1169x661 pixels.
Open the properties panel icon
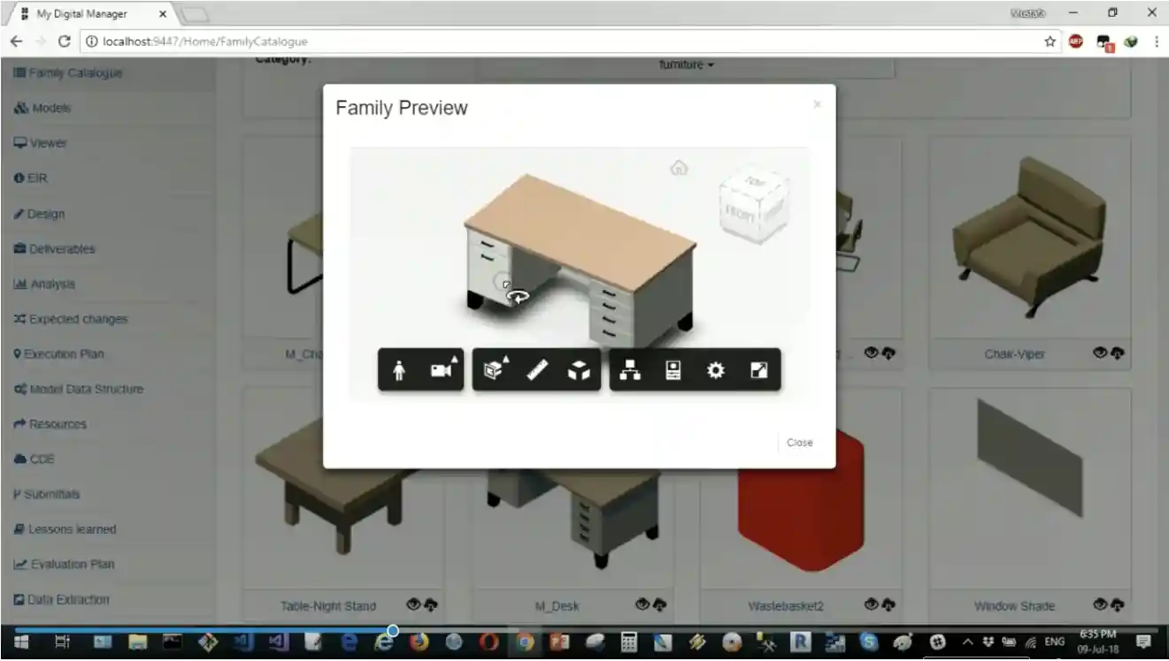tap(674, 369)
